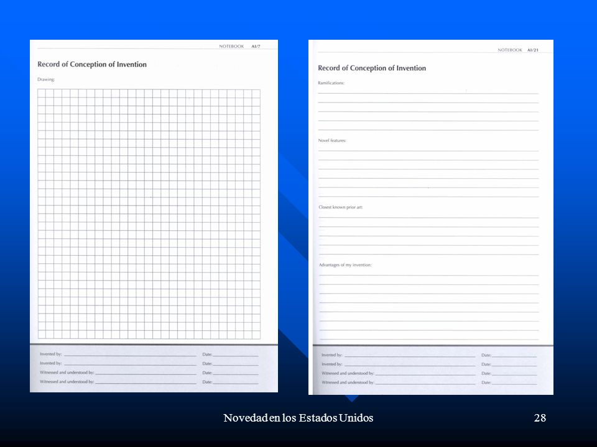
Task: Click the "NOTEBOOK AI/7" page header
Action: (239, 47)
